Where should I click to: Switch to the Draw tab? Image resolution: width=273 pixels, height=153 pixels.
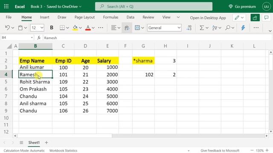[x=62, y=17]
